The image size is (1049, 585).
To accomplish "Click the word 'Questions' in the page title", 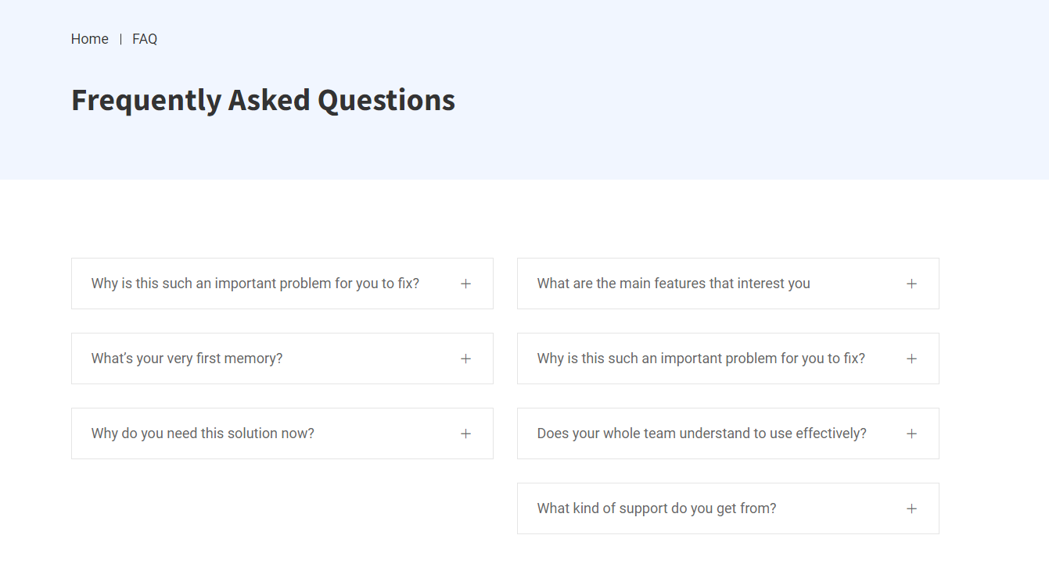I will 386,100.
